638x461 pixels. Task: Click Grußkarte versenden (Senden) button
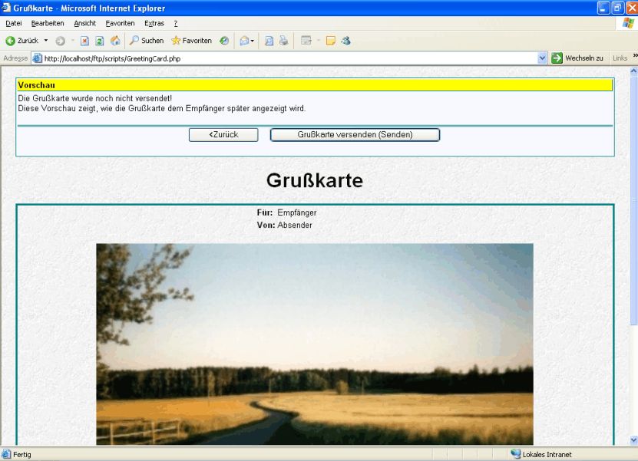point(355,135)
